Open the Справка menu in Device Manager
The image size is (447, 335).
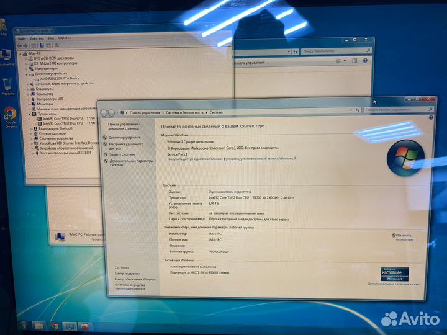point(64,38)
